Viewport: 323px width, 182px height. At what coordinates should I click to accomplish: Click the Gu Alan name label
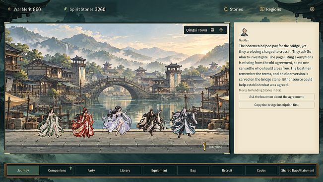click(x=244, y=40)
